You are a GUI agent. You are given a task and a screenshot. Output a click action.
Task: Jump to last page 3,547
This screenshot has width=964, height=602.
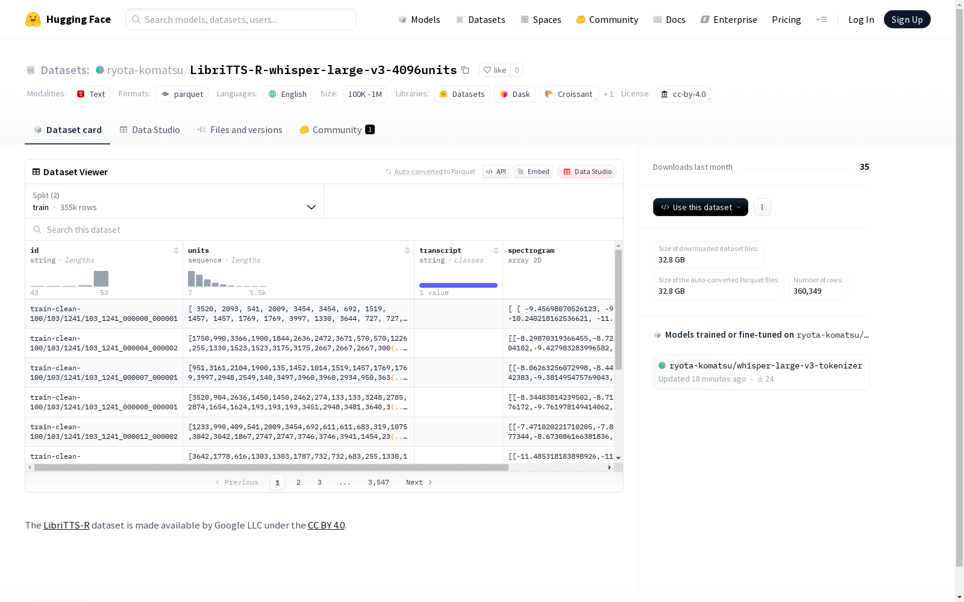click(x=378, y=482)
